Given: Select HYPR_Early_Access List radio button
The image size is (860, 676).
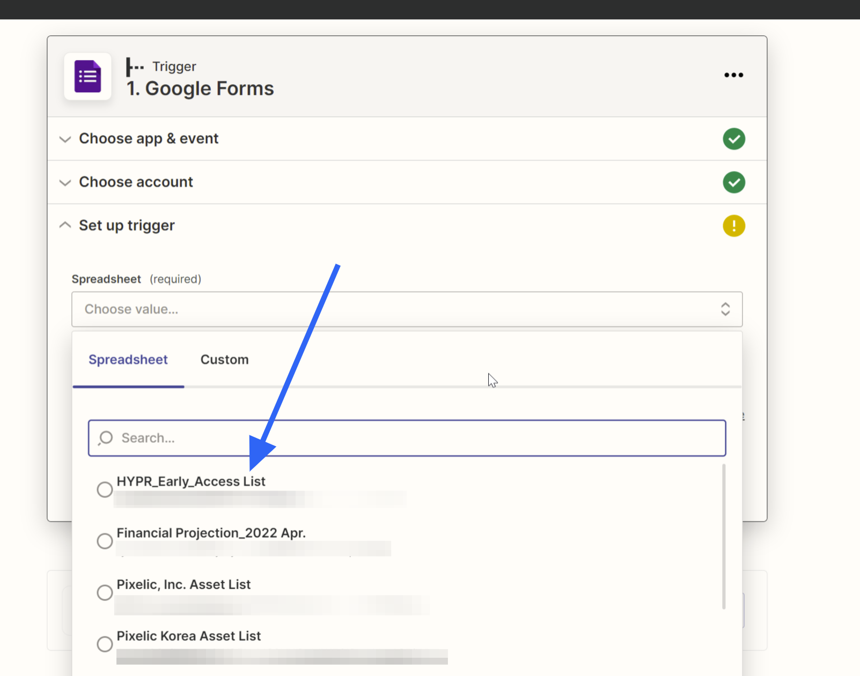Looking at the screenshot, I should [105, 489].
